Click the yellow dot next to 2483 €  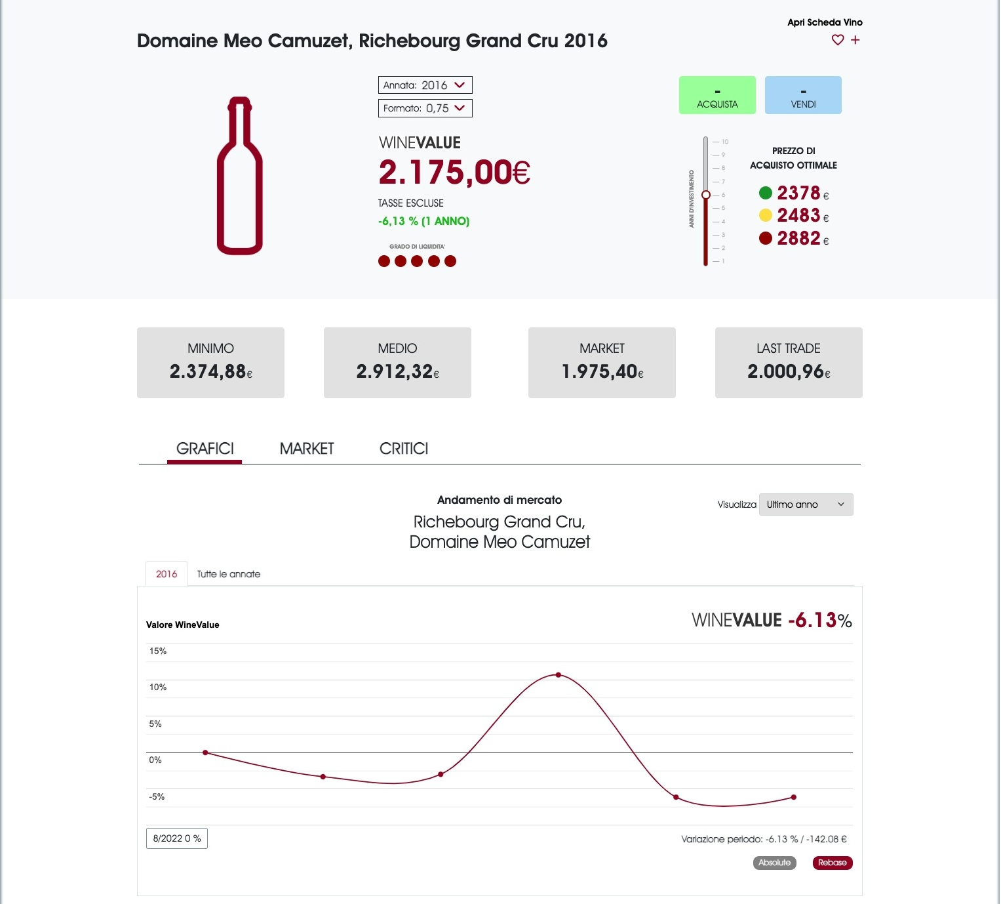[765, 215]
